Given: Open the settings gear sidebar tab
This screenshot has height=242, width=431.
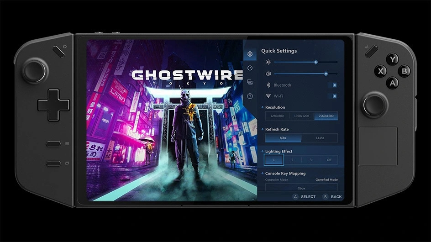Looking at the screenshot, I should tap(250, 54).
